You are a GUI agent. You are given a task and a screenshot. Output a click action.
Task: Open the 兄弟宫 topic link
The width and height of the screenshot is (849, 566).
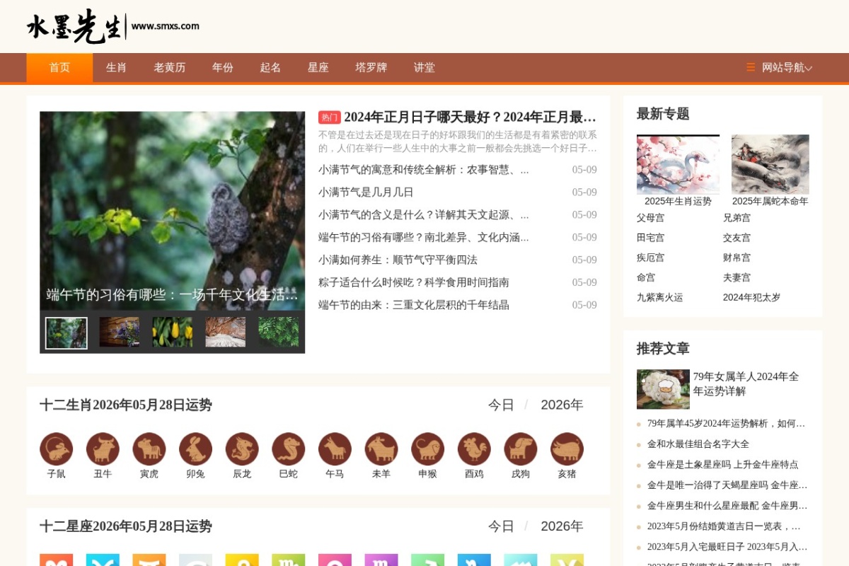(737, 218)
